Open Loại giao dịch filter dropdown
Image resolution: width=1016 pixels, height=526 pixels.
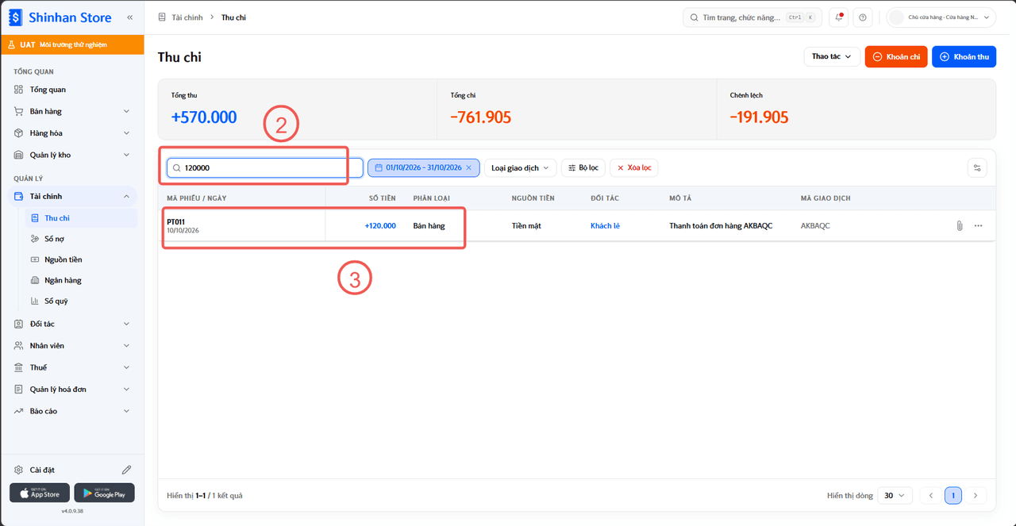pos(520,167)
